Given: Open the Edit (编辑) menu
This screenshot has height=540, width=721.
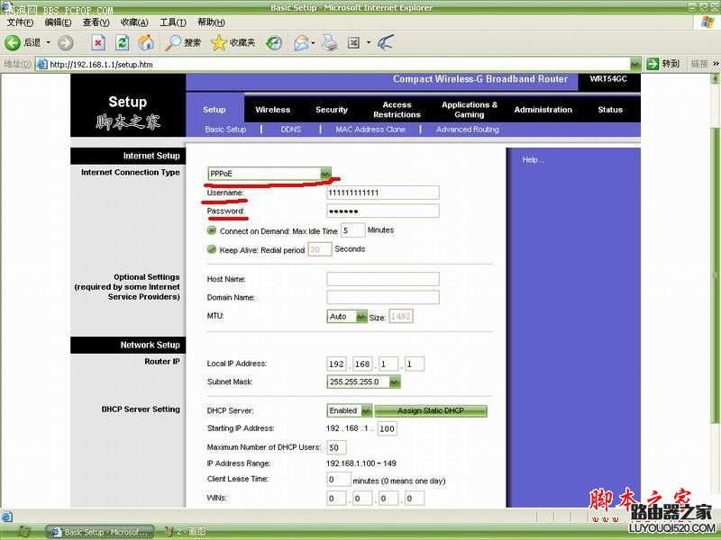Looking at the screenshot, I should [x=58, y=22].
